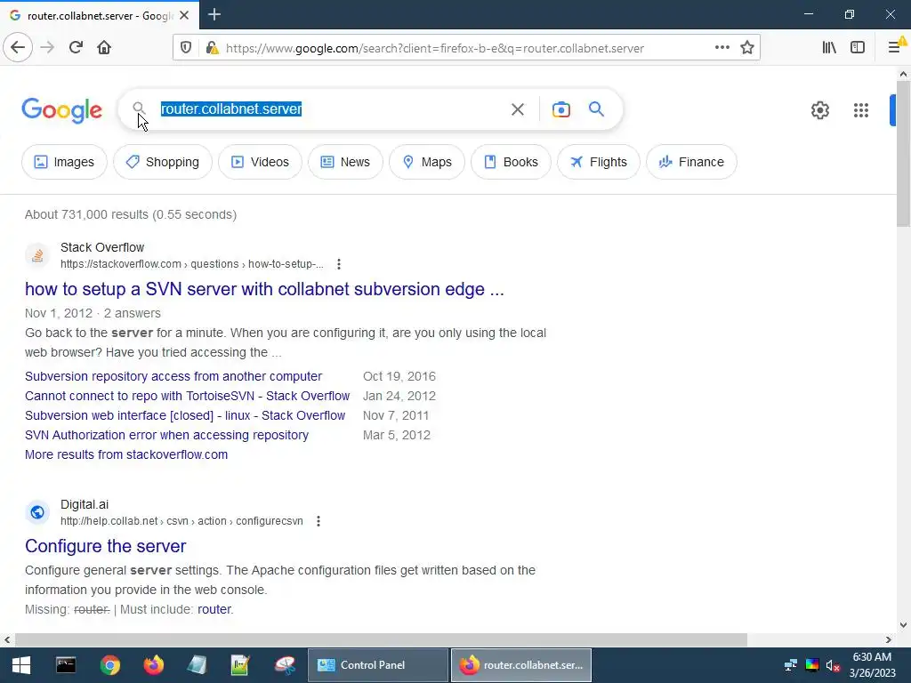Click 'About 731,000 results' text
Screen dimensions: 911x683
[x=130, y=215]
